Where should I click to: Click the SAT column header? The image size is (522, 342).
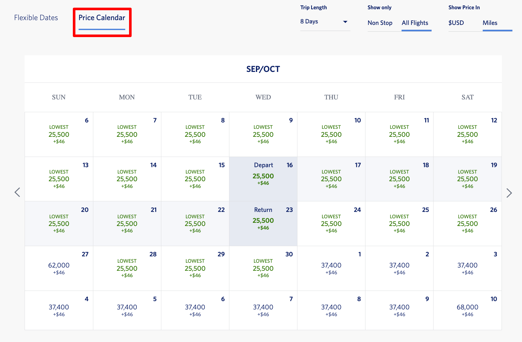coord(467,97)
